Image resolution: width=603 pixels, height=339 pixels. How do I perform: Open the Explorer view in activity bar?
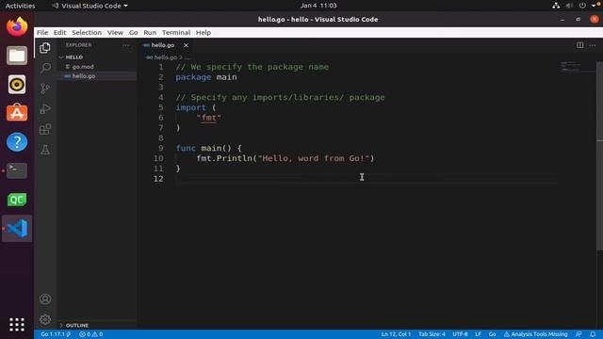click(45, 48)
